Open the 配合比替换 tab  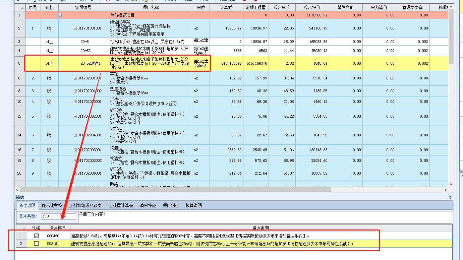coord(52,205)
